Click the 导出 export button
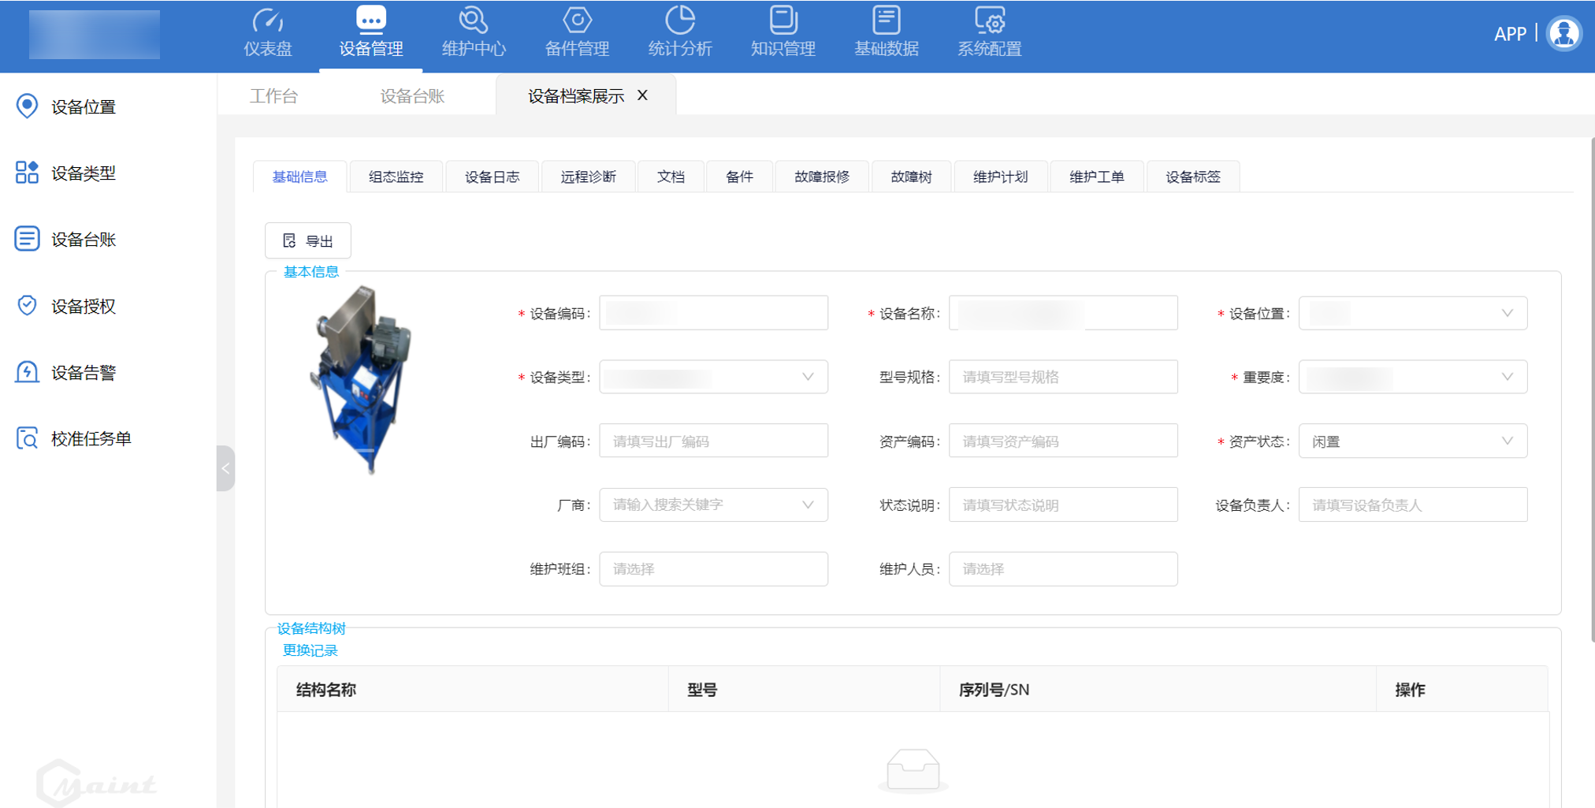The image size is (1595, 808). pos(308,241)
